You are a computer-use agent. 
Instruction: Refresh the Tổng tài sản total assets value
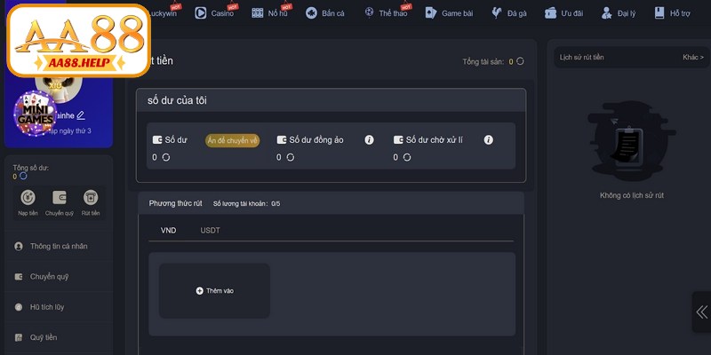[x=520, y=62]
